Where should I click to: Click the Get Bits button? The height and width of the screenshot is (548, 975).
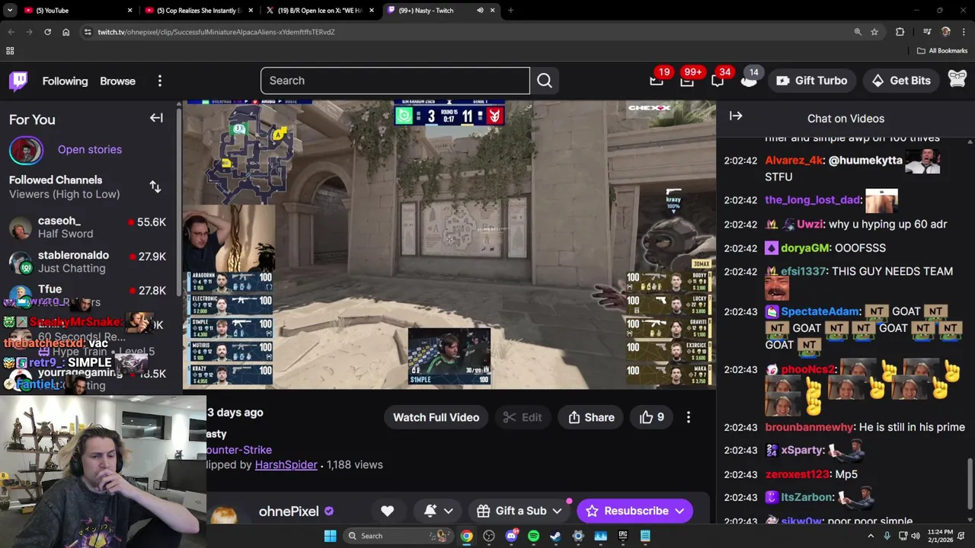[x=901, y=81]
